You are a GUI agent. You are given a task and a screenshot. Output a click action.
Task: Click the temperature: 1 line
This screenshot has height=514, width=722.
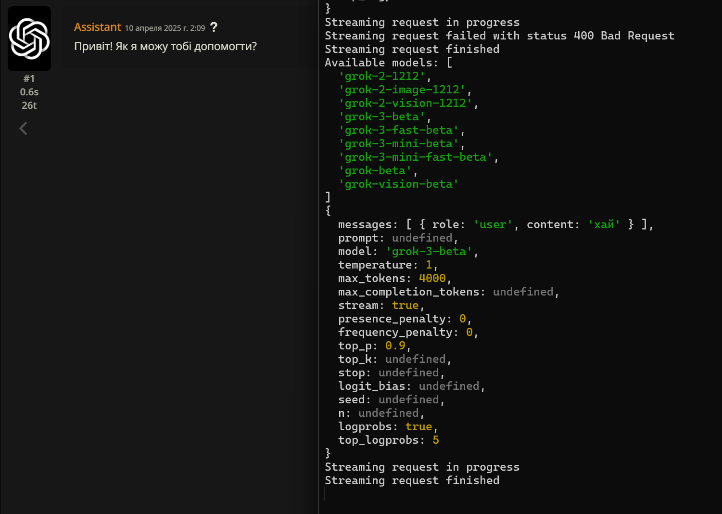point(388,265)
